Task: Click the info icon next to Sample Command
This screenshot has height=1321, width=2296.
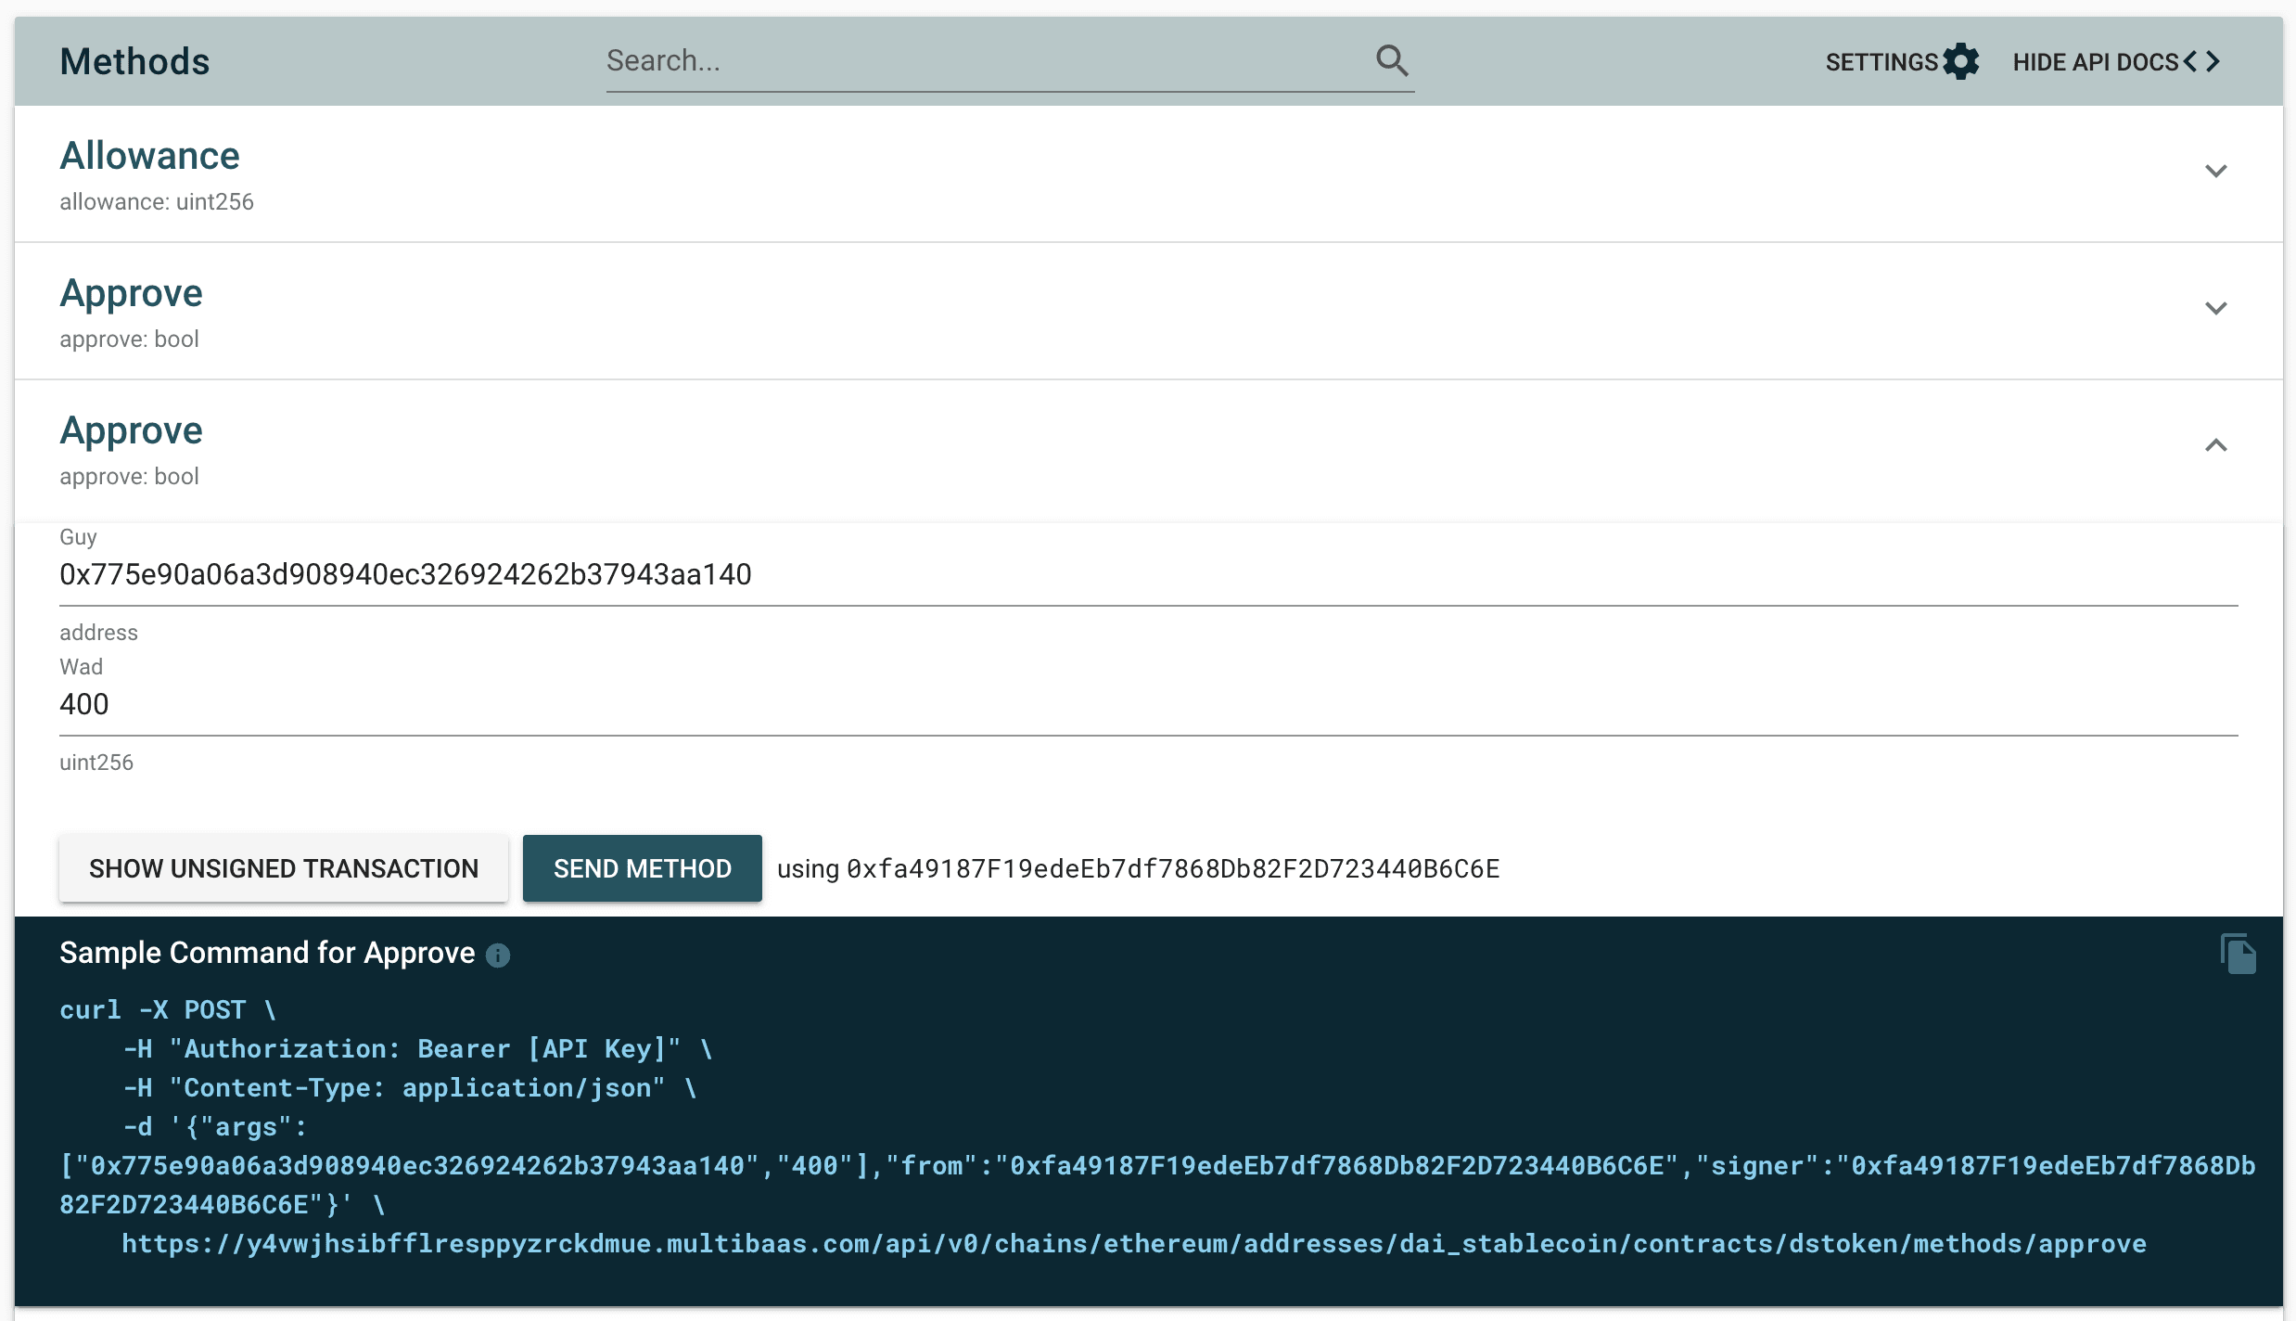Action: point(498,955)
